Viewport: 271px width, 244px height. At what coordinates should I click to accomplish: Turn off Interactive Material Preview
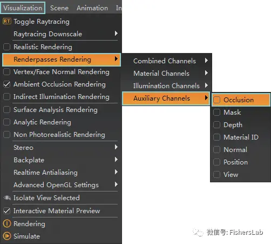point(7,211)
